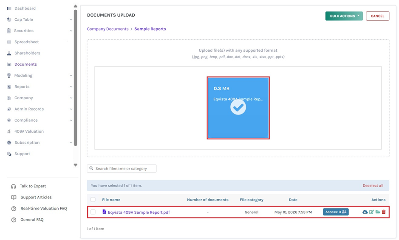Click the Documents folder icon in sidebar
399x240 pixels.
(x=9, y=64)
